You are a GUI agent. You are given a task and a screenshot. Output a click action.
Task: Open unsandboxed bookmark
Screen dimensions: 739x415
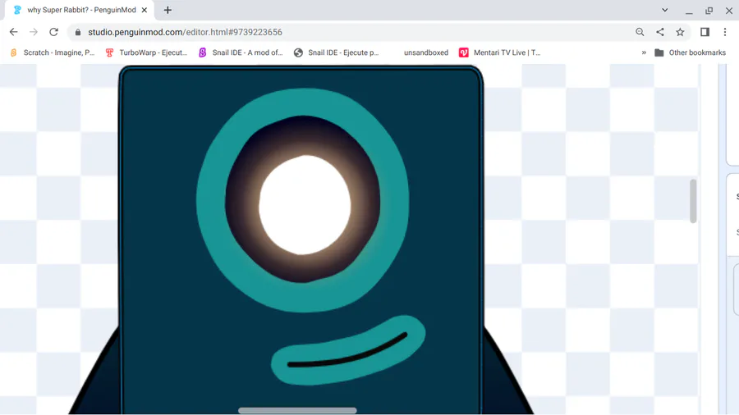[425, 52]
